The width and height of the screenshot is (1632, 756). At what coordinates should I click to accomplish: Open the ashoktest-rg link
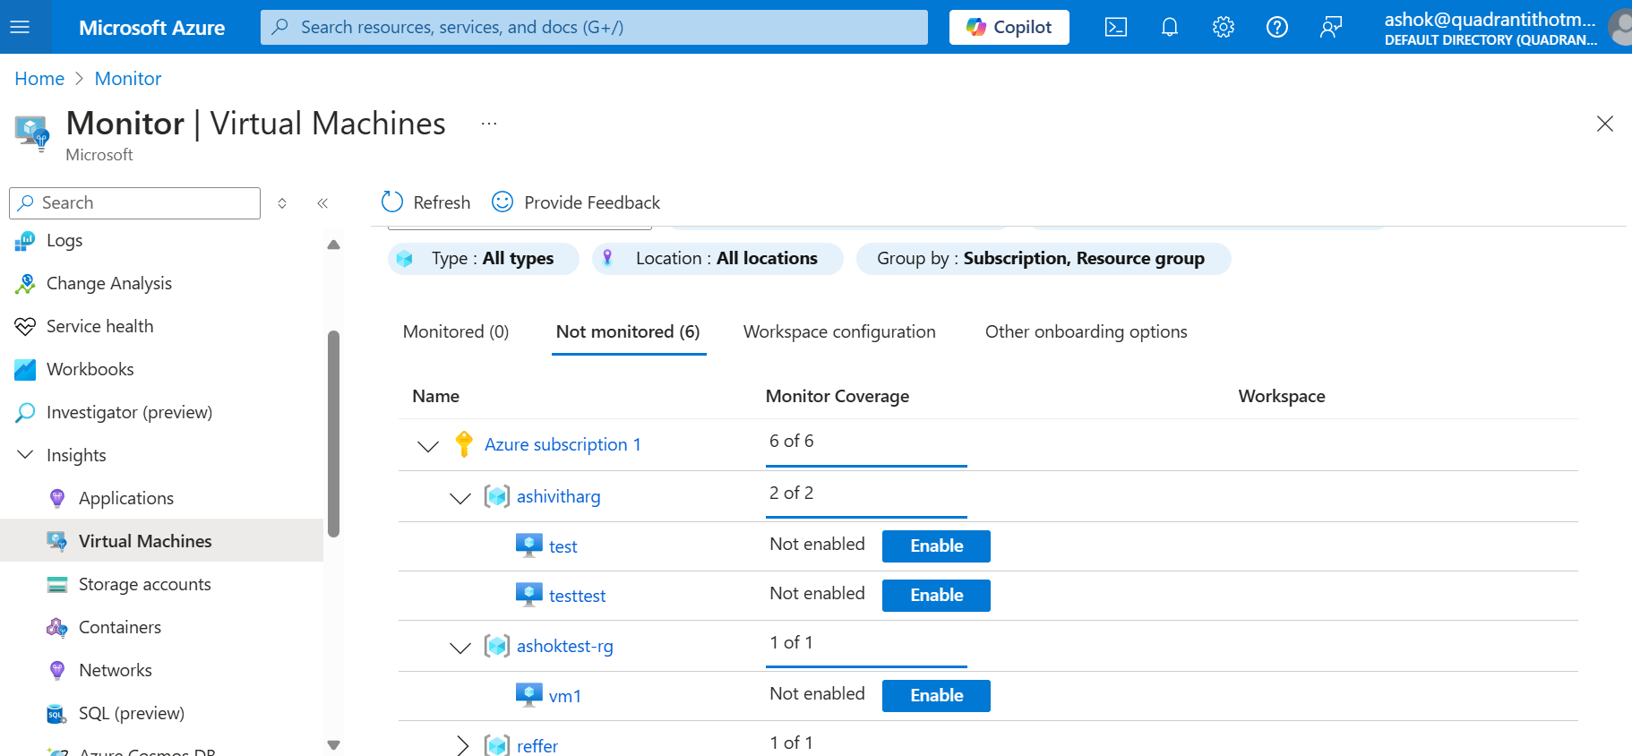(x=564, y=646)
